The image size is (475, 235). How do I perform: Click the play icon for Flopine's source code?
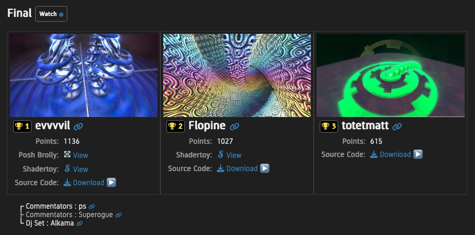(x=265, y=168)
